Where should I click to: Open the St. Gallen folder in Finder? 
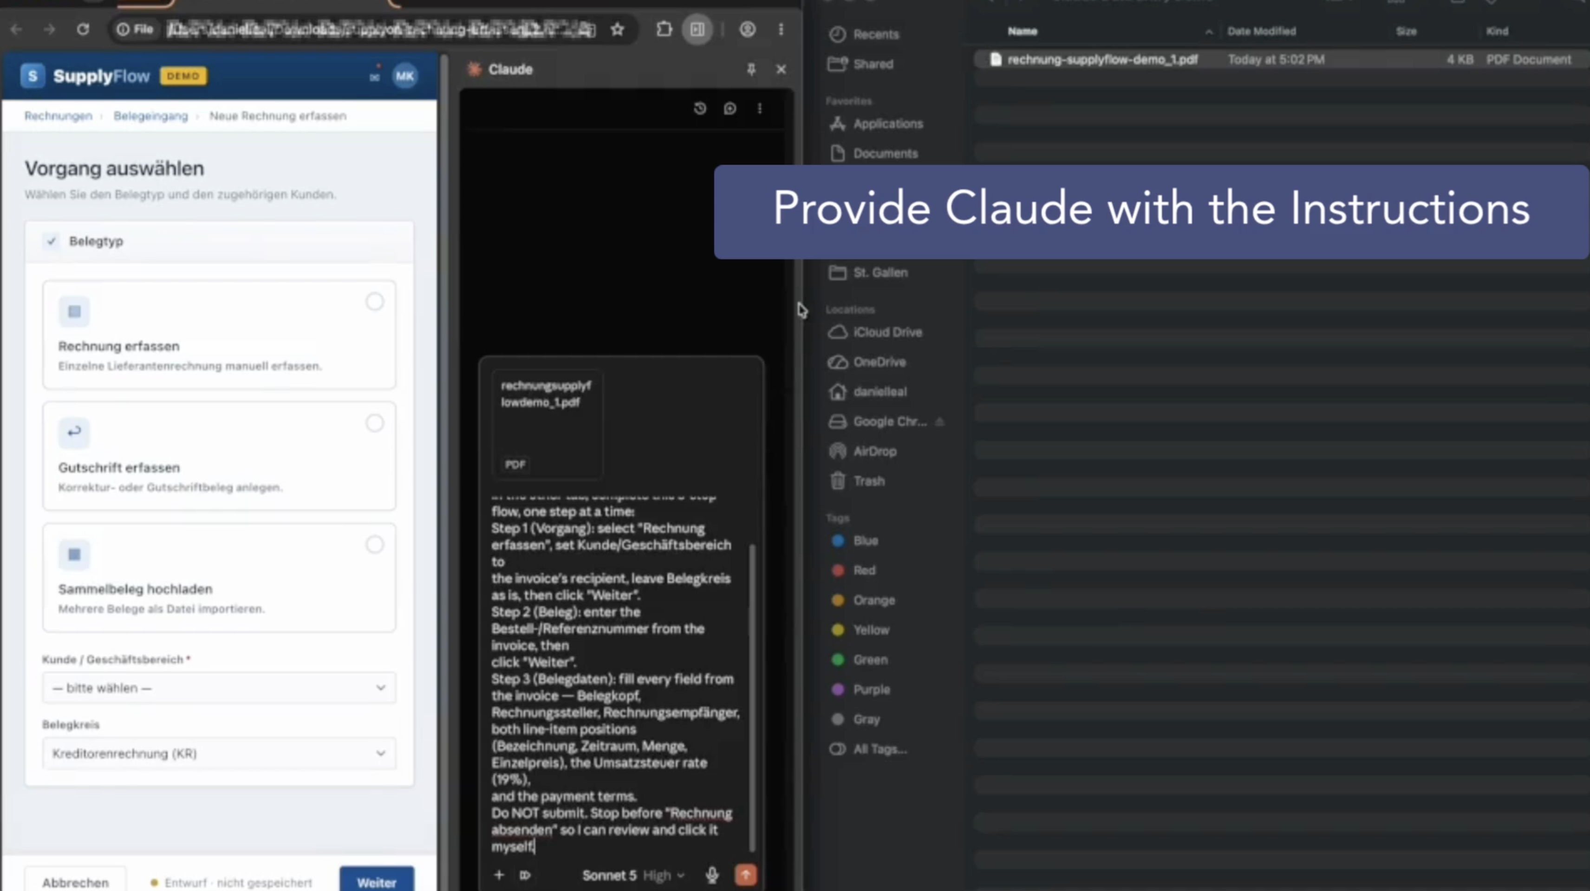[x=868, y=273]
